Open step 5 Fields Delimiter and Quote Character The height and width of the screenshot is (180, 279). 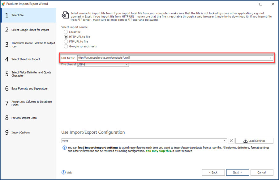(x=28, y=74)
